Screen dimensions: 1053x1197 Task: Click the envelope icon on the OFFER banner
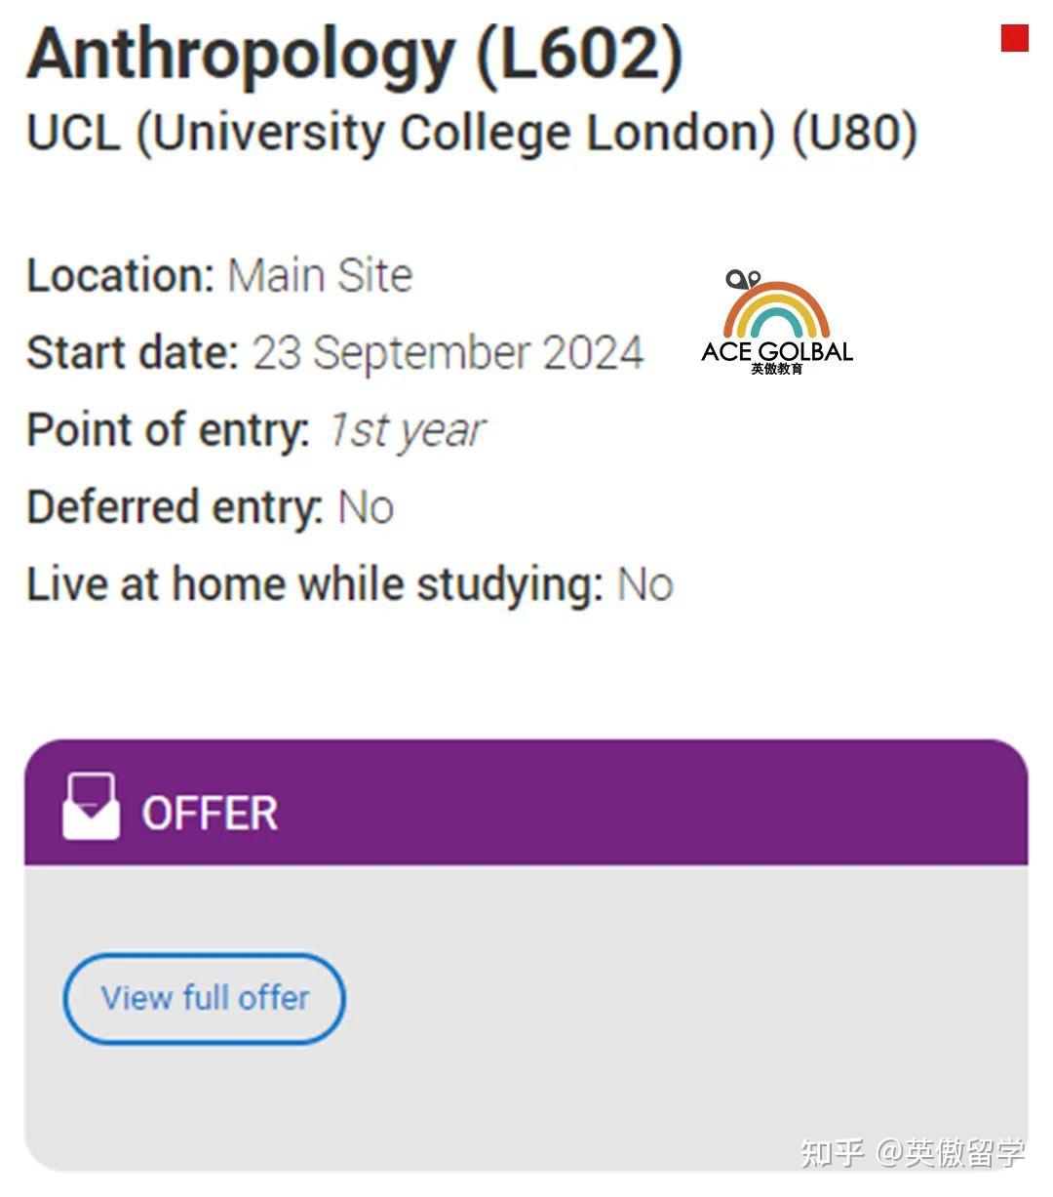click(x=91, y=807)
